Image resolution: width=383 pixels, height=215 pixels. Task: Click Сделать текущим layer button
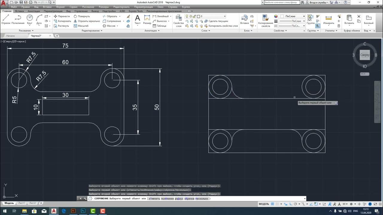[216, 21]
